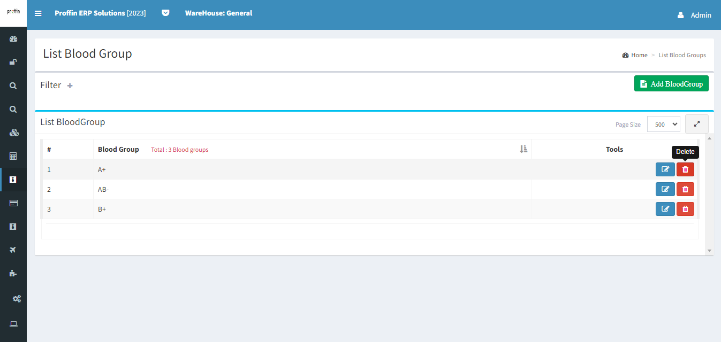Open the dashboard gauge sidebar icon
The height and width of the screenshot is (342, 721).
[x=13, y=38]
